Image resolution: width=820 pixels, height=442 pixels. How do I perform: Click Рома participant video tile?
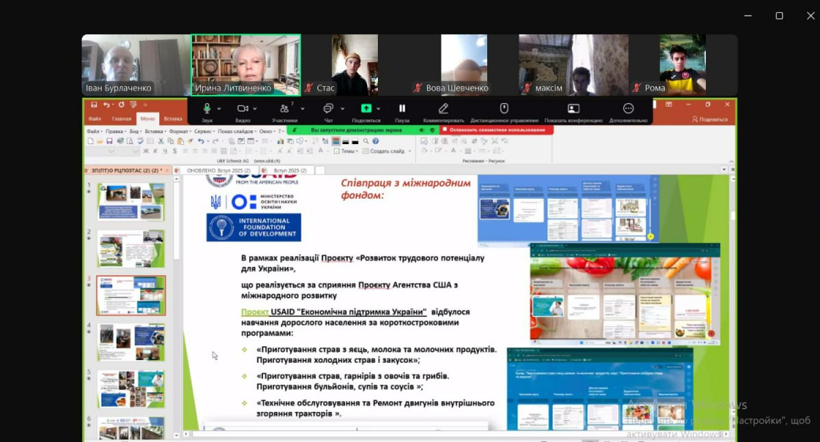tap(683, 65)
